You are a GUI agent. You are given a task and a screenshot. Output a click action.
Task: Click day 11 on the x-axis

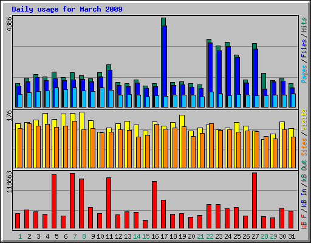point(109,236)
